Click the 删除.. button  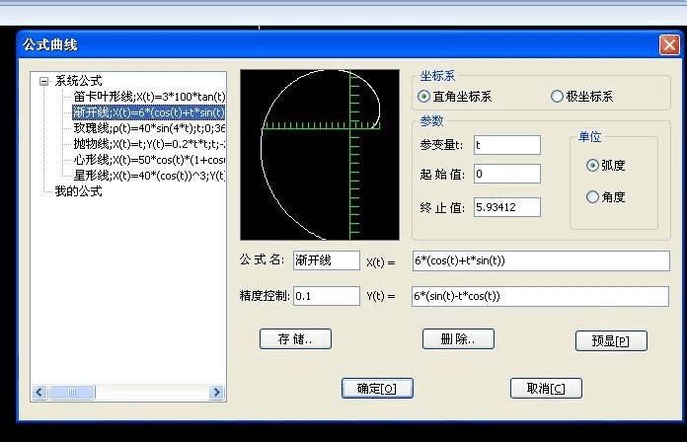coord(458,339)
